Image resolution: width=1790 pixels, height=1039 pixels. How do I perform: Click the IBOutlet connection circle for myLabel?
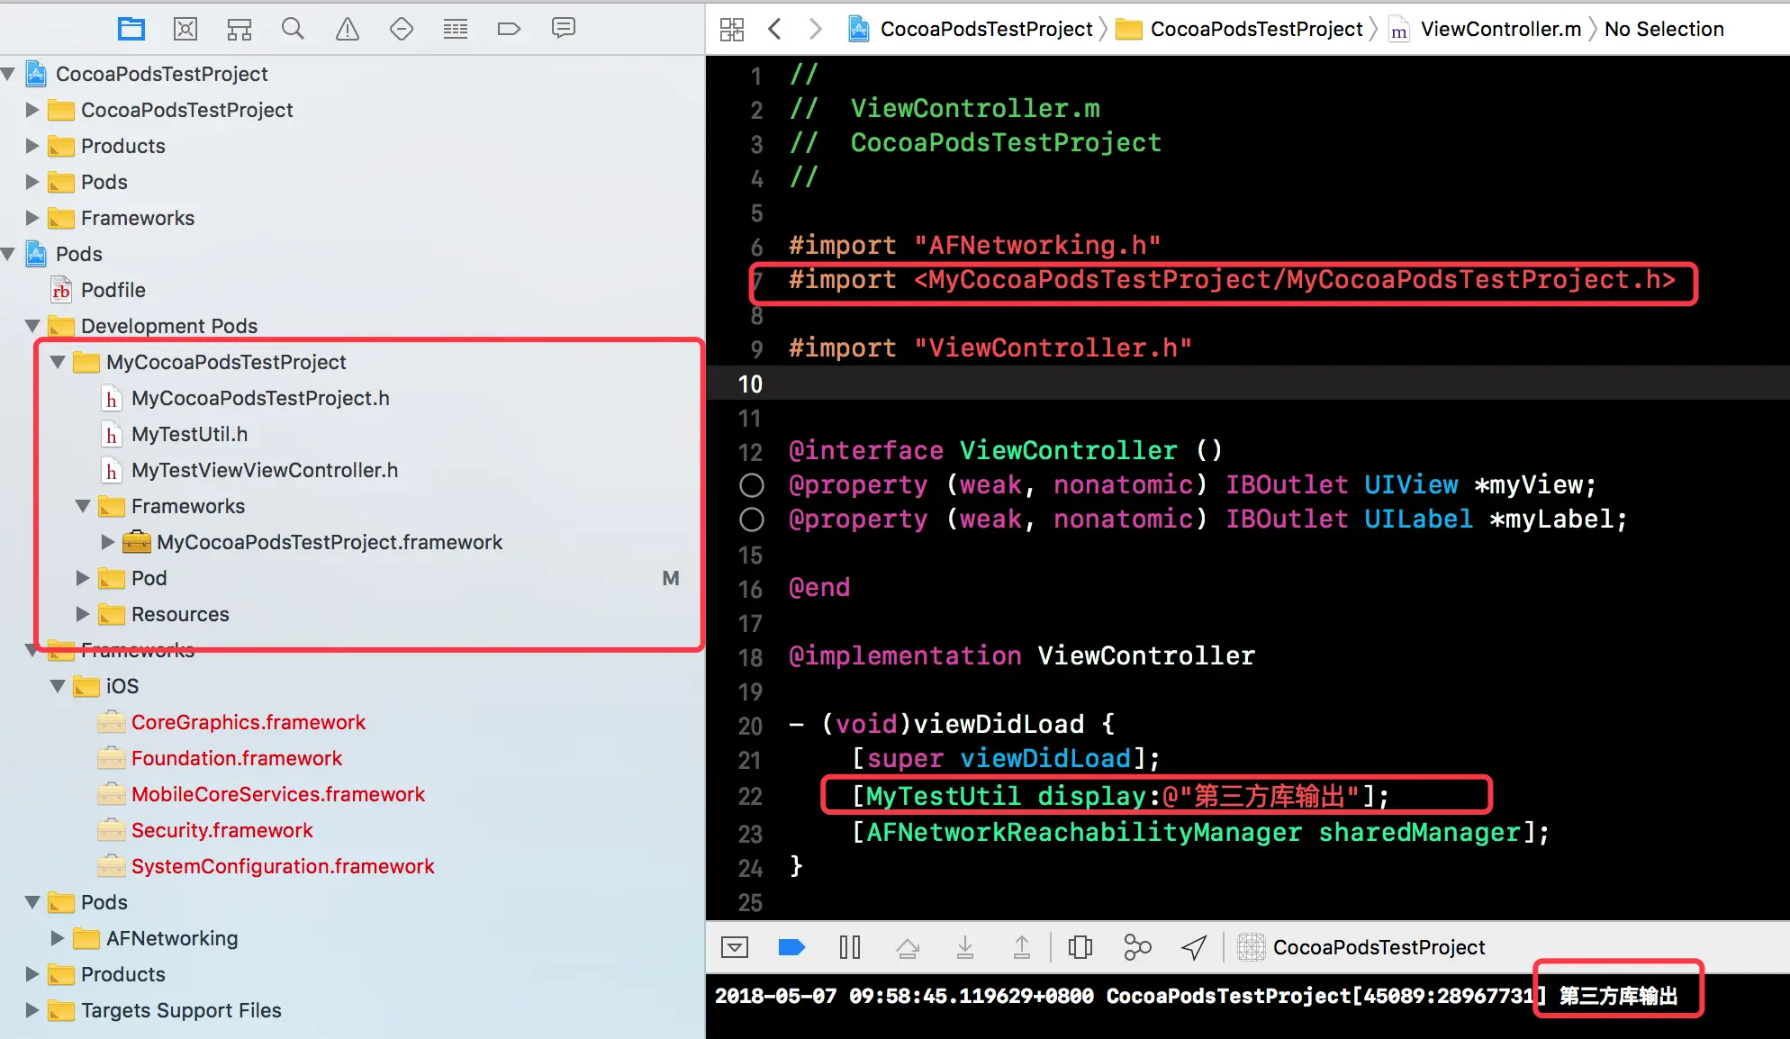[x=751, y=519]
